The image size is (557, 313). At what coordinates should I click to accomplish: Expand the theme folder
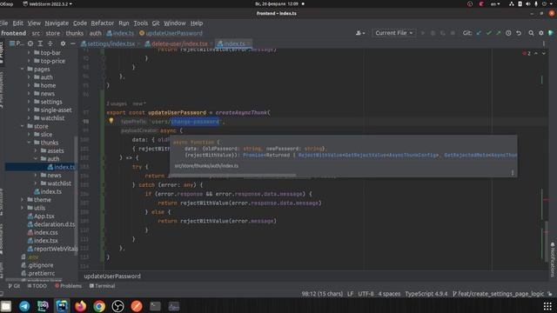point(23,200)
